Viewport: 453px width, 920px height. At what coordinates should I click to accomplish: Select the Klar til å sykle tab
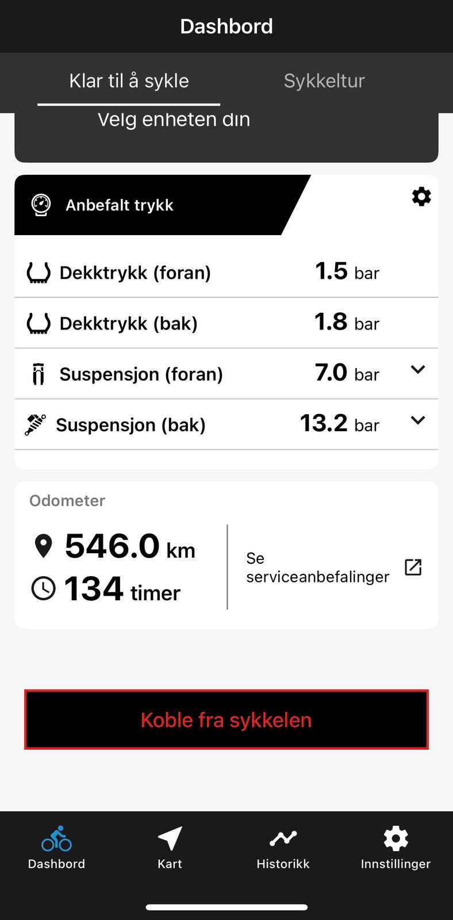coord(129,81)
